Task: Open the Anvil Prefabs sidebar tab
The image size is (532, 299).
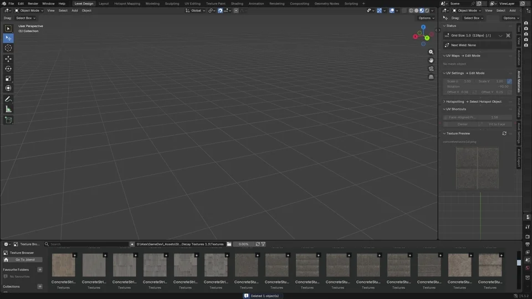Action: tap(519, 107)
